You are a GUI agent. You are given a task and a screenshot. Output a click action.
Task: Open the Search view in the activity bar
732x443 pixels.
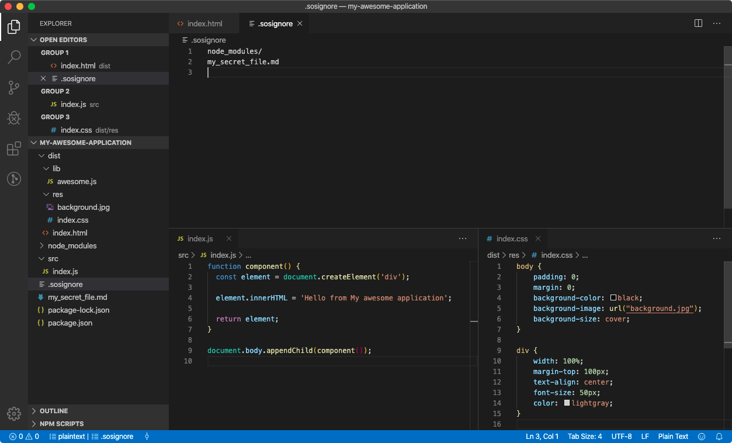pyautogui.click(x=13, y=57)
